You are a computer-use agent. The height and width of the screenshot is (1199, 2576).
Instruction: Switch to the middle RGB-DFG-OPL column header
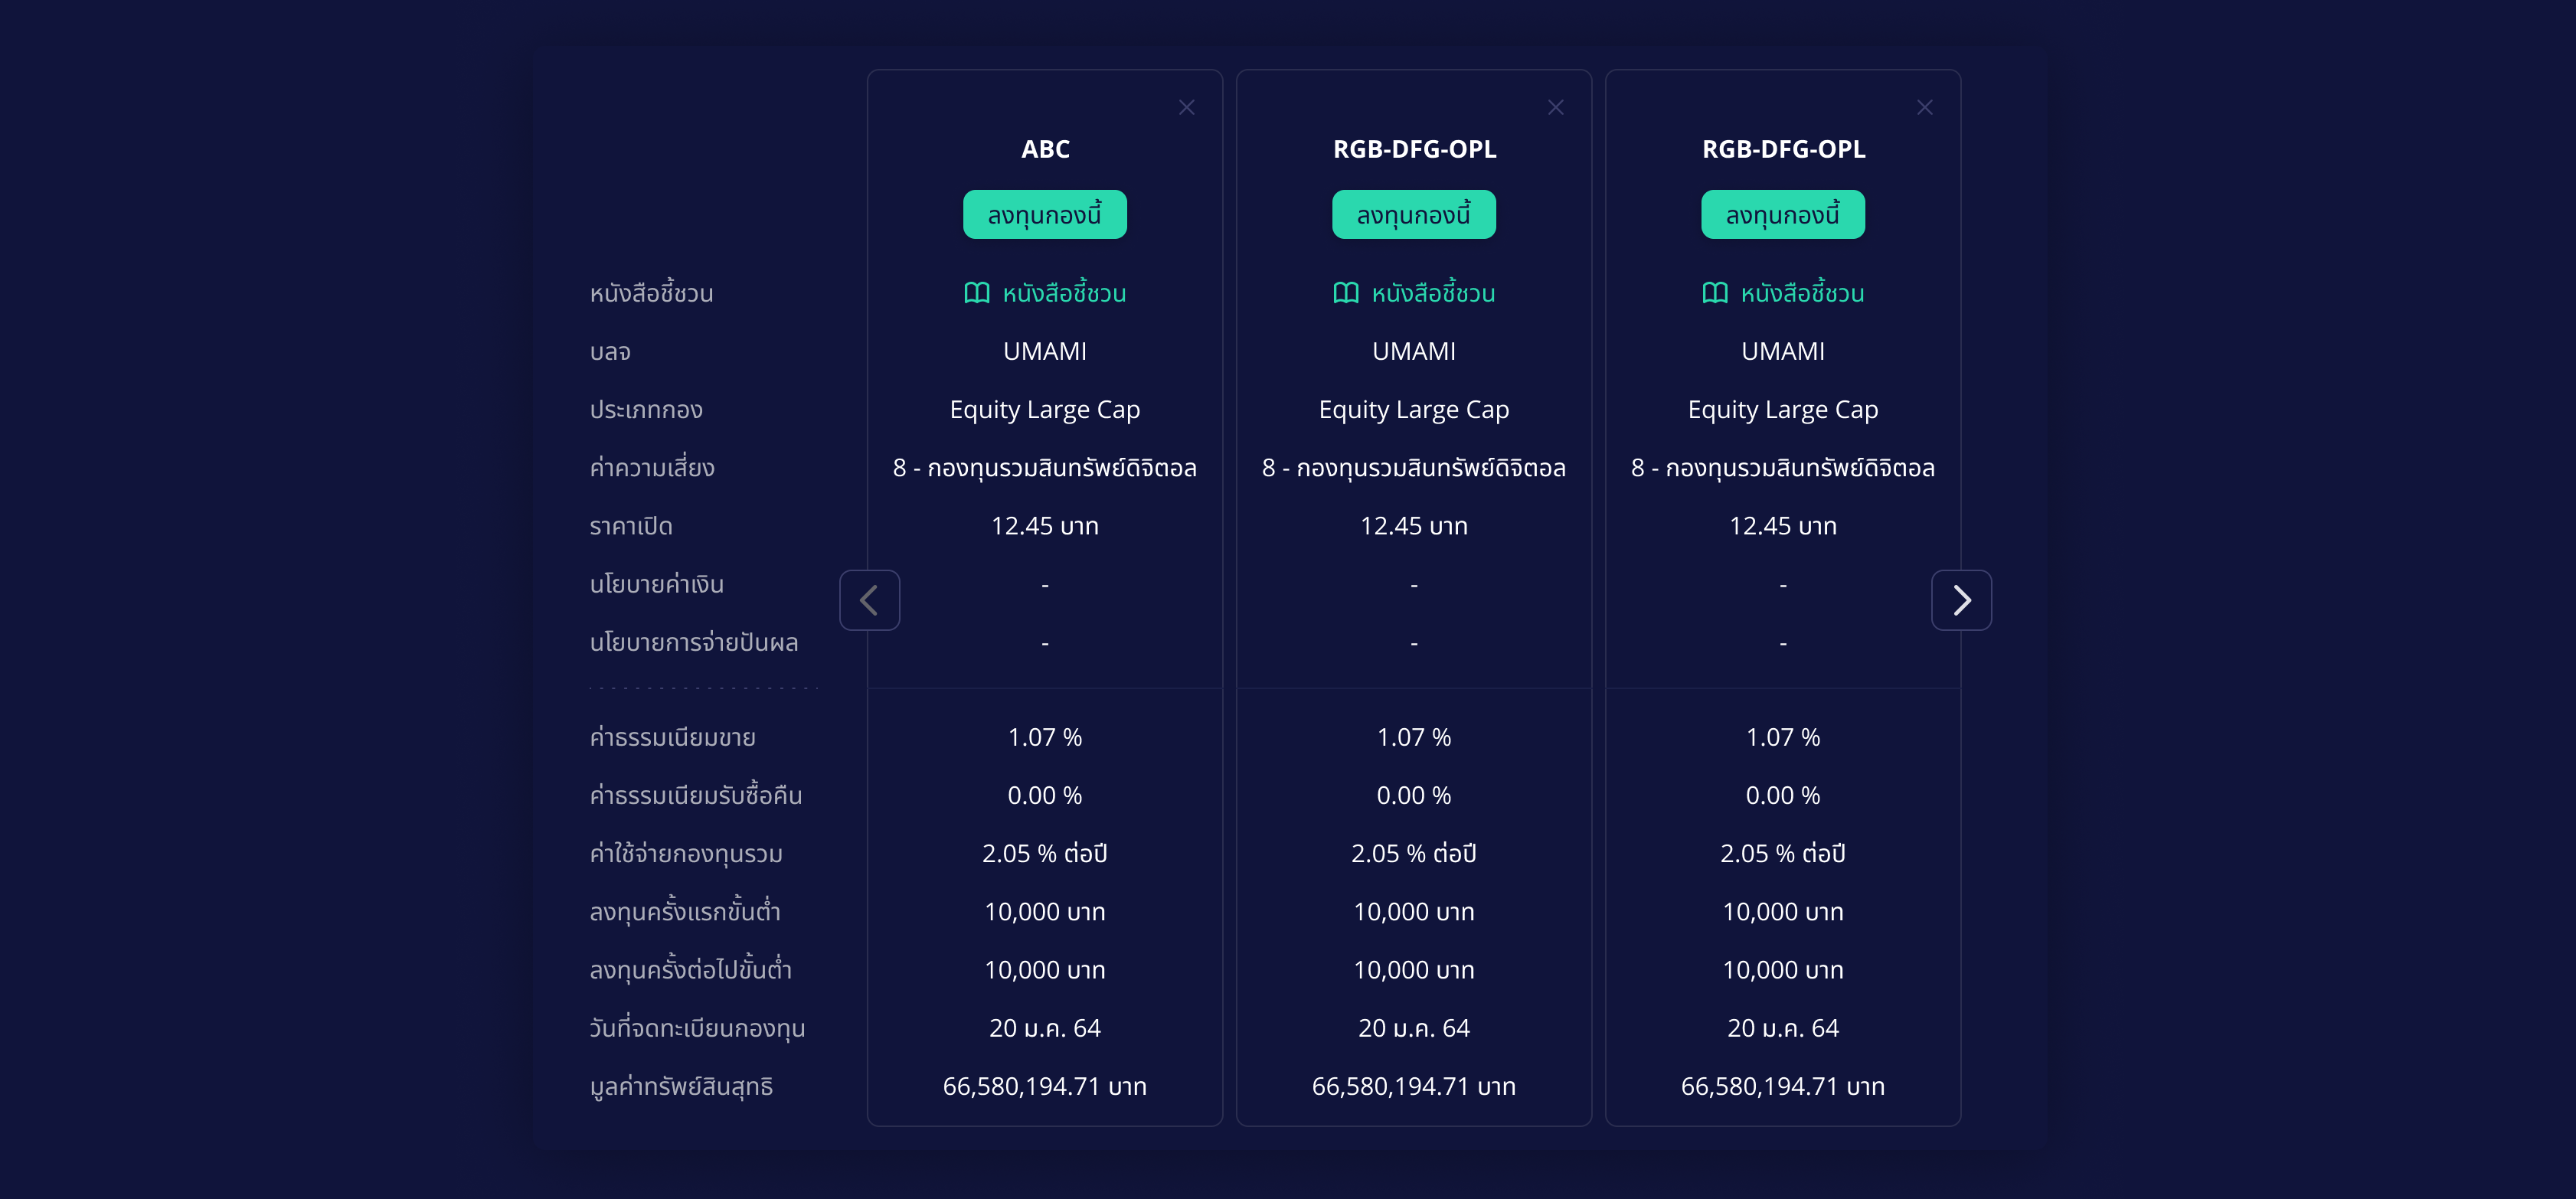point(1414,148)
